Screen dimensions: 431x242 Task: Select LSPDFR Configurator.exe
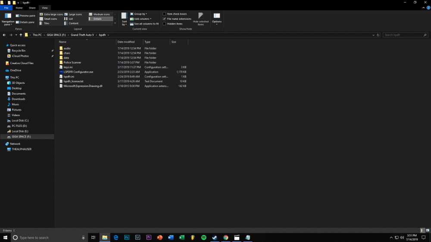point(78,72)
